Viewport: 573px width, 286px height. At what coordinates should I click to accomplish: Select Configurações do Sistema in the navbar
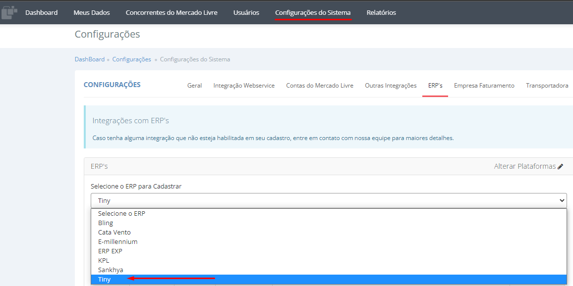(x=313, y=12)
